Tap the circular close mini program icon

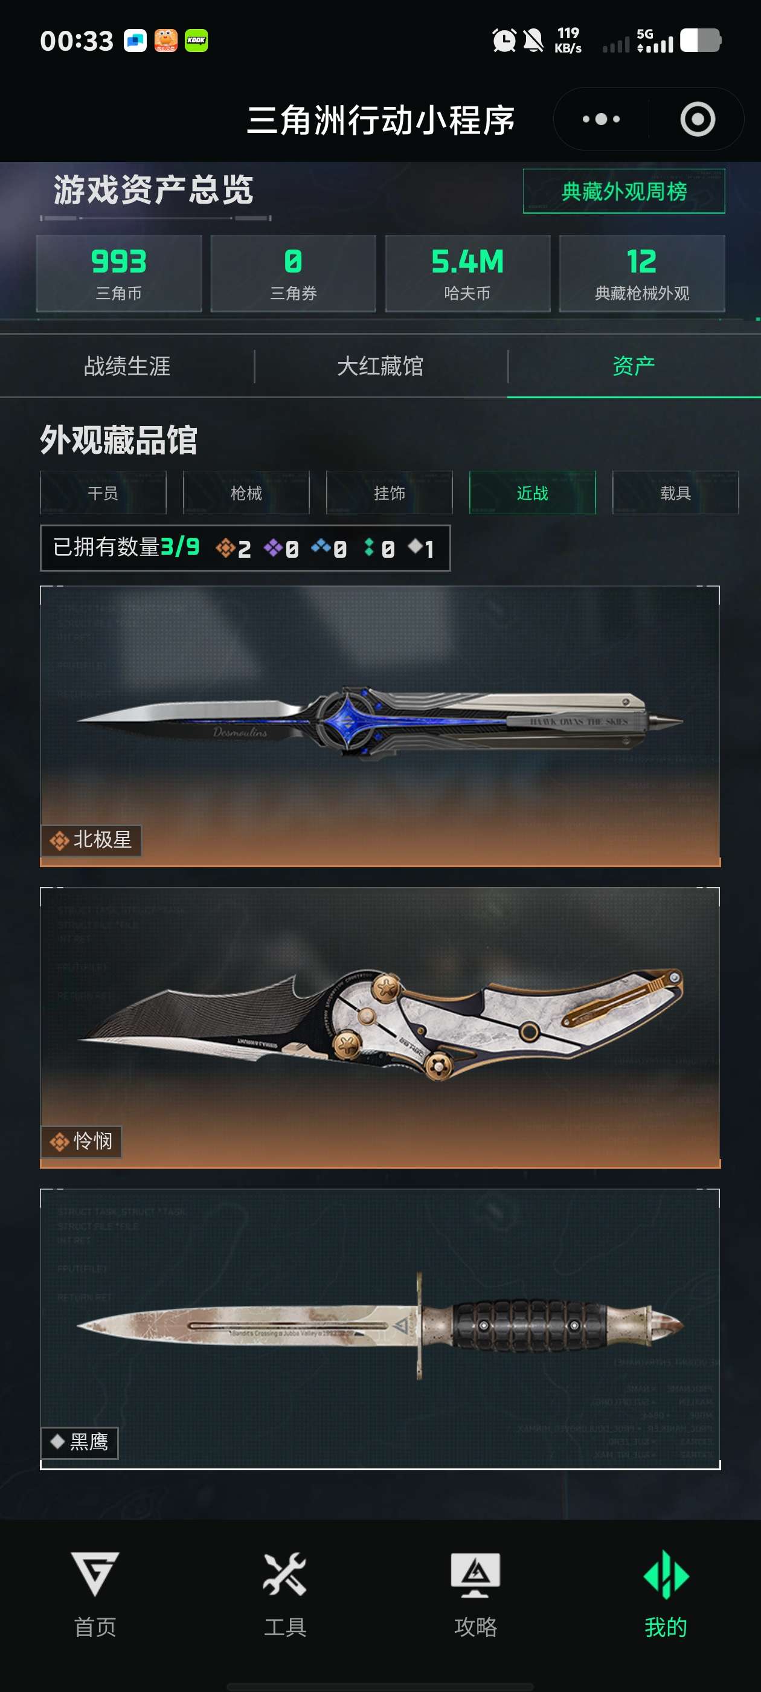(x=698, y=119)
